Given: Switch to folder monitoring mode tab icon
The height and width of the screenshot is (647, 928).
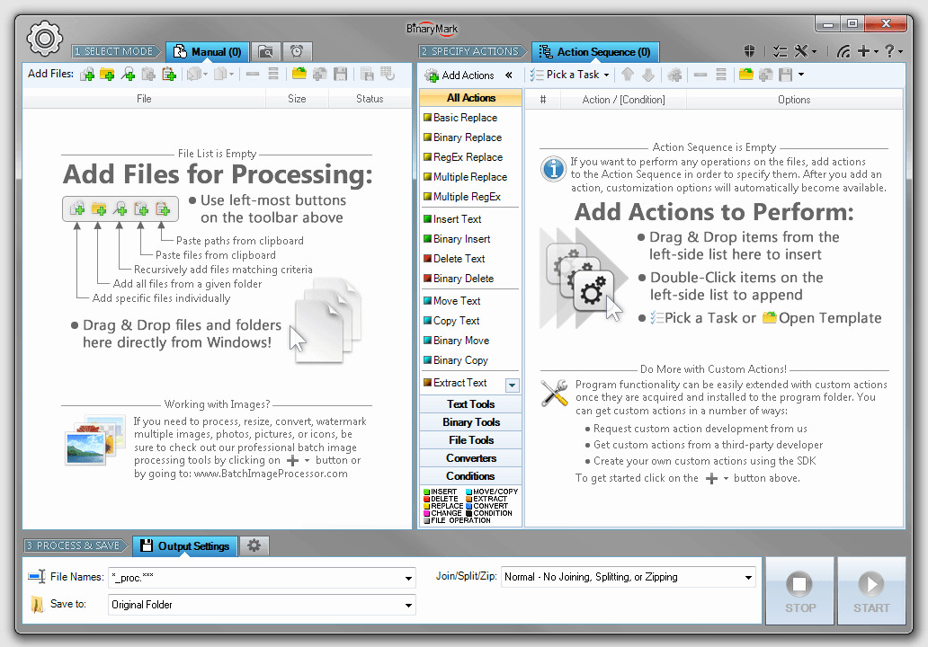Looking at the screenshot, I should pos(266,52).
